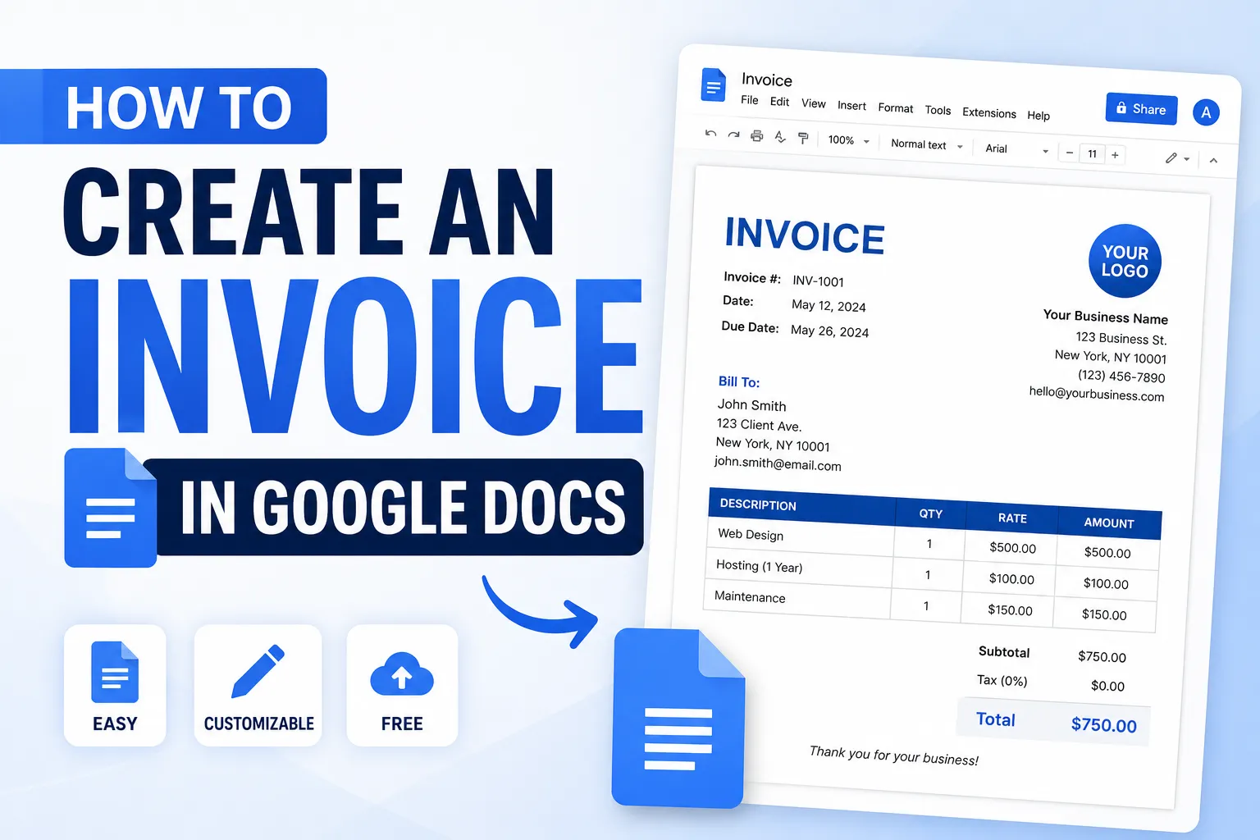Click the Undo arrow in the toolbar
1260x840 pixels.
(x=710, y=133)
